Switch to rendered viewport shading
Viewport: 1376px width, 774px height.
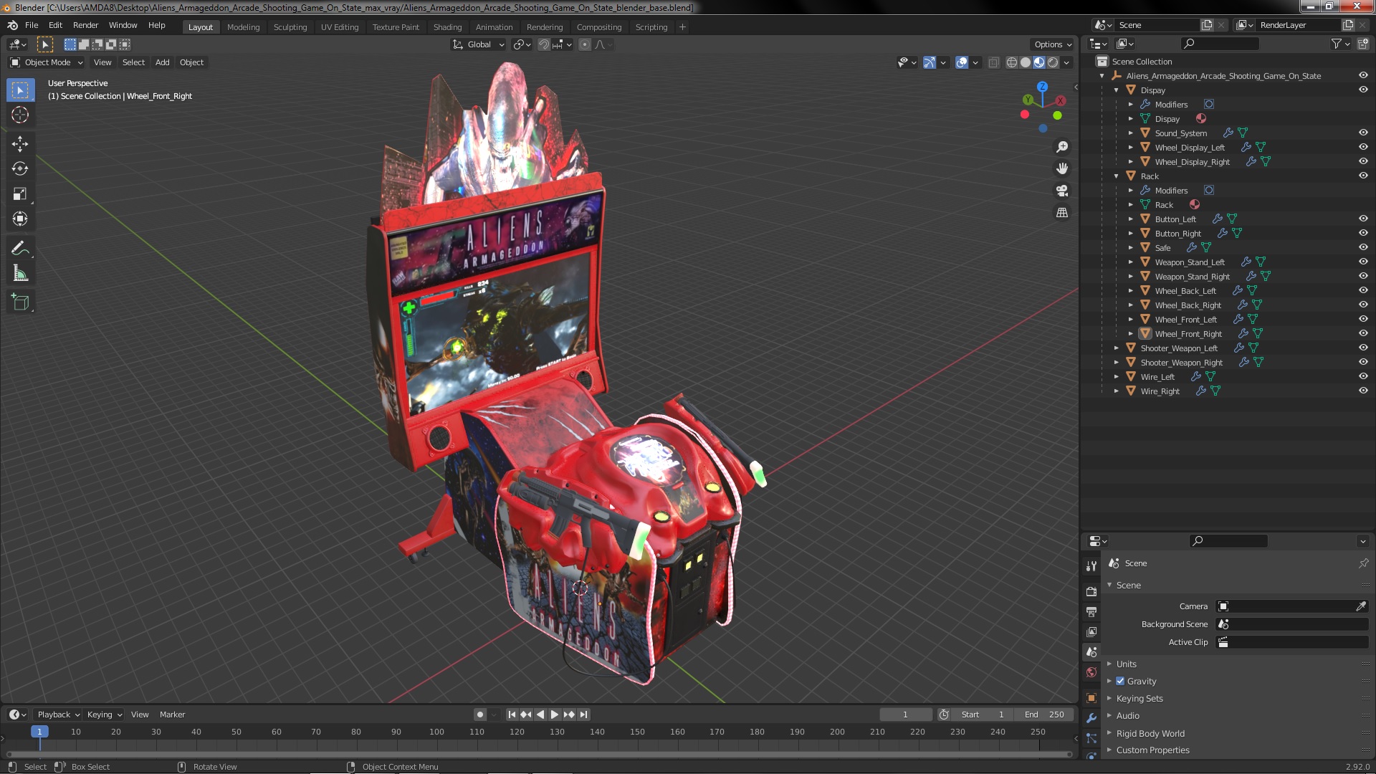pos(1053,62)
